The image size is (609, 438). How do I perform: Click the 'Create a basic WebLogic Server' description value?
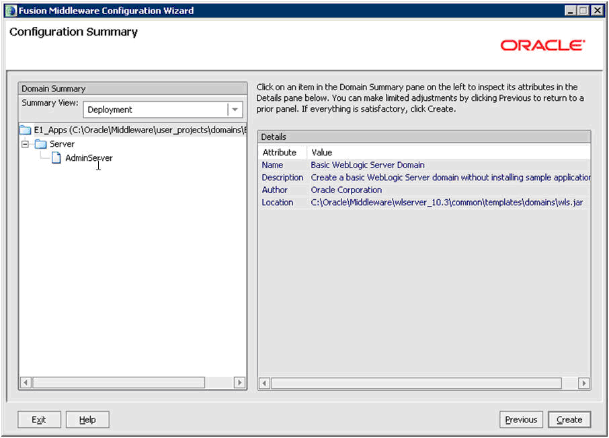point(450,177)
